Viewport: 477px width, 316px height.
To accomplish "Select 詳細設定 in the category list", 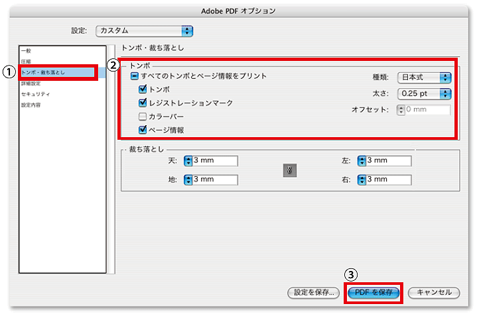I will (31, 83).
